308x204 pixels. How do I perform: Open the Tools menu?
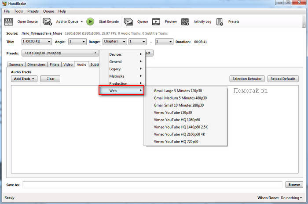point(18,11)
